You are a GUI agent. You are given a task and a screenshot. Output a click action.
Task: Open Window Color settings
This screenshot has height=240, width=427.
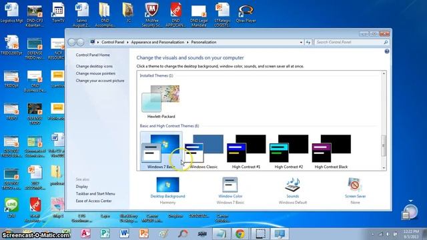[230, 191]
